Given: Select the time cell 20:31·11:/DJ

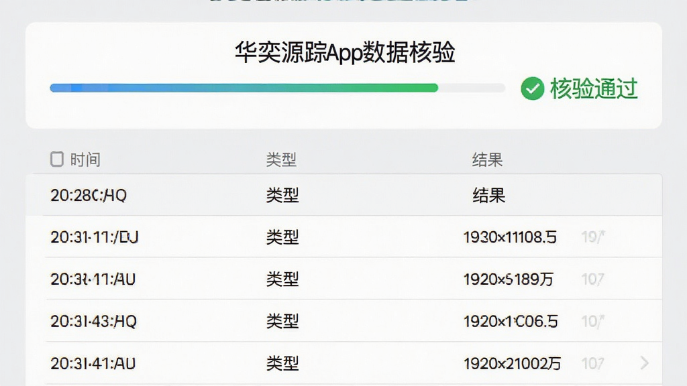Looking at the screenshot, I should 94,237.
